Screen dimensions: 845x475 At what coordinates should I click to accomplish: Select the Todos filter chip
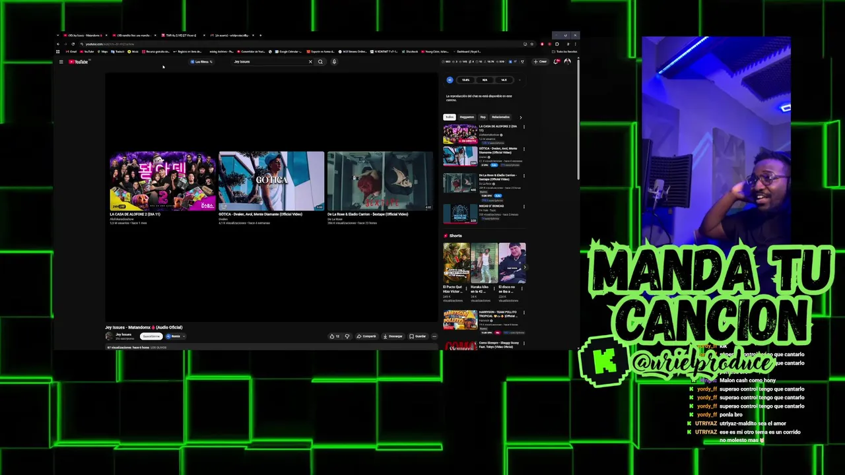tap(450, 117)
